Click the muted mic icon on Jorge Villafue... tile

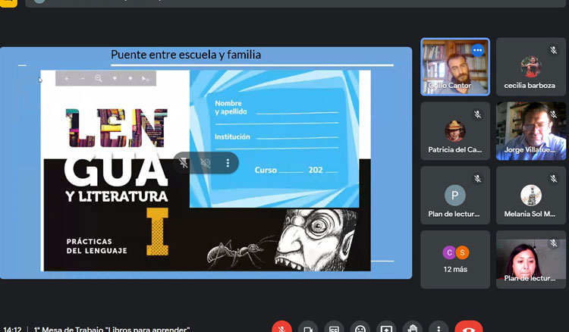coord(553,114)
